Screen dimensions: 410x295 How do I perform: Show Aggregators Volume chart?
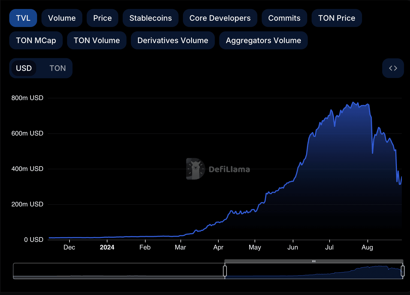point(263,40)
